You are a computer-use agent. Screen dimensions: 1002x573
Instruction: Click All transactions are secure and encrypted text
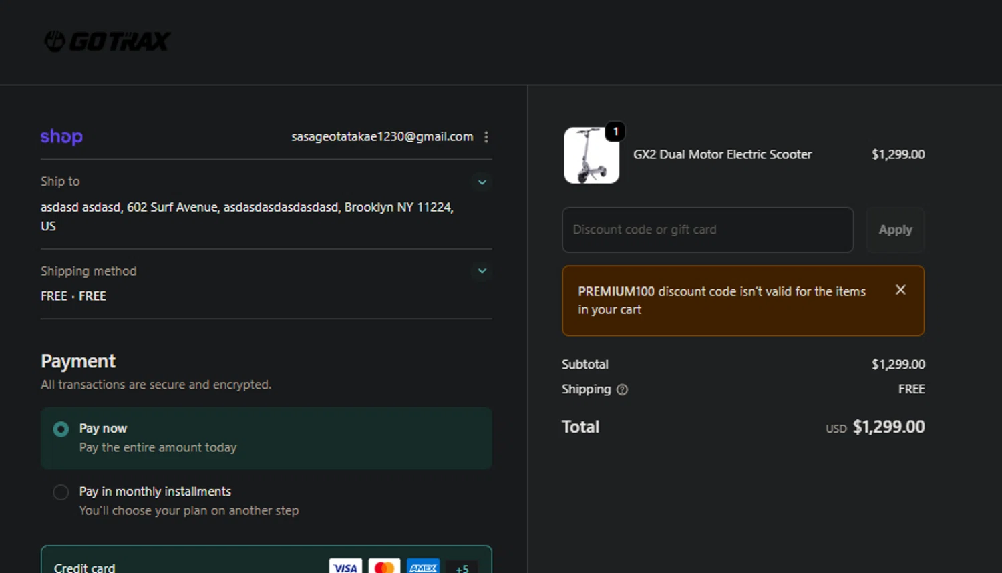[156, 385]
